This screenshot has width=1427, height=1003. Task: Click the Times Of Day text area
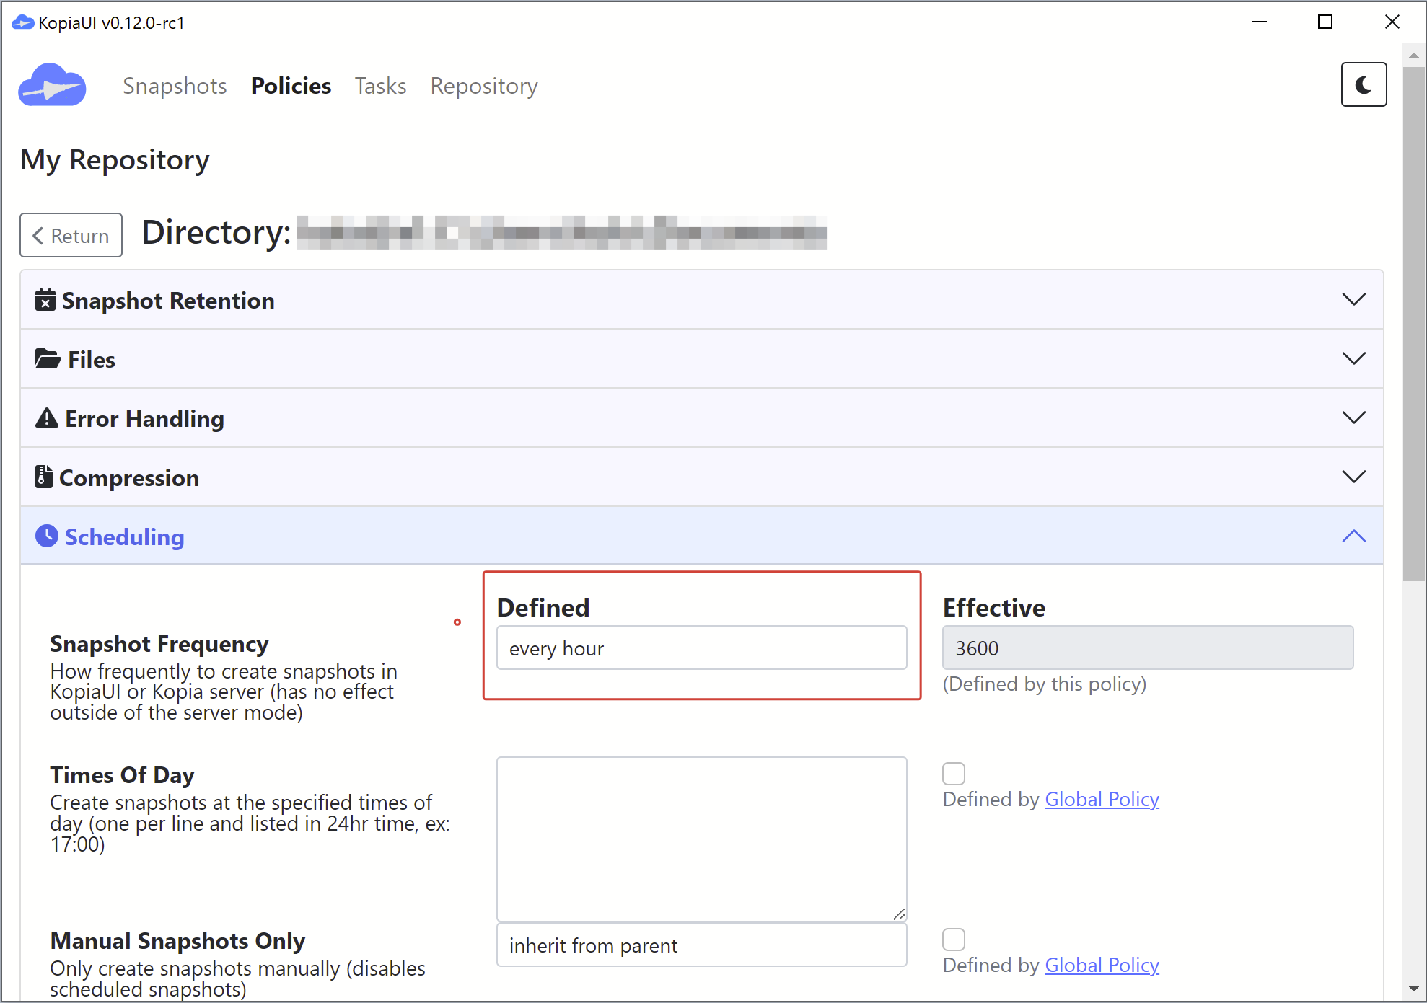[x=701, y=839]
